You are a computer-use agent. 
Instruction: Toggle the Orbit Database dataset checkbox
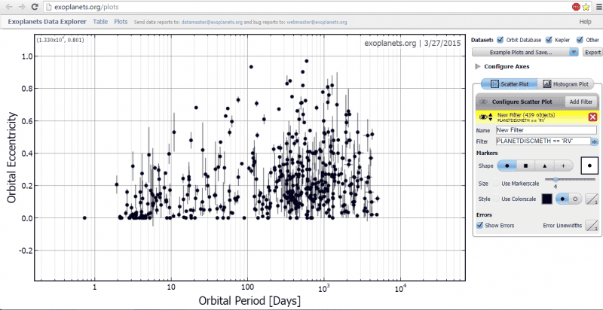(x=500, y=39)
